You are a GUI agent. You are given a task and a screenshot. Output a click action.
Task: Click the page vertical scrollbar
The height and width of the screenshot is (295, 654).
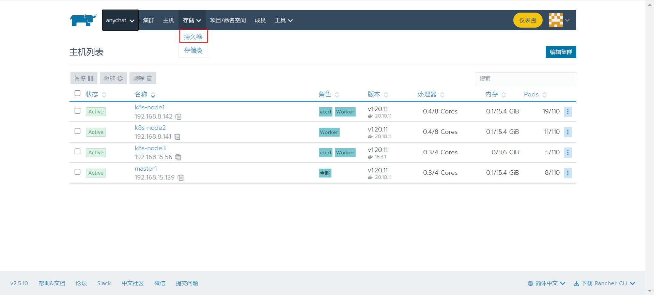coord(650,147)
